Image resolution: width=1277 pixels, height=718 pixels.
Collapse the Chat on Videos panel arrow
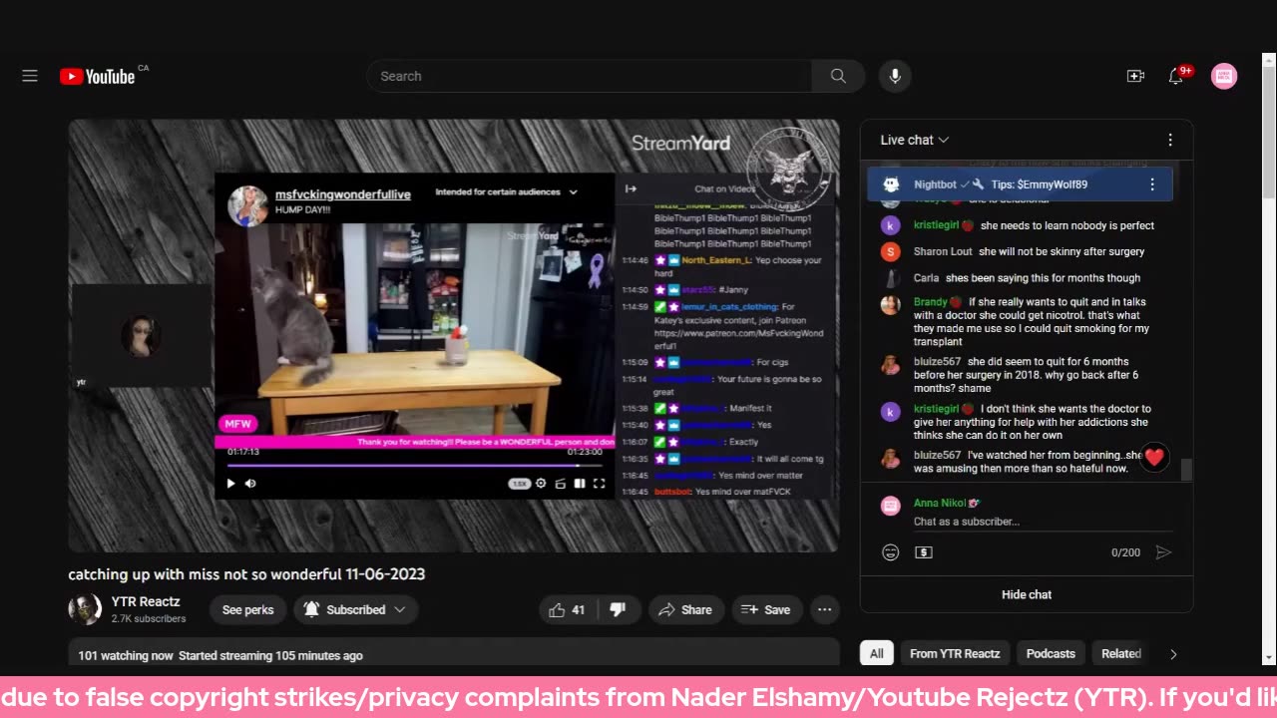[x=631, y=188]
